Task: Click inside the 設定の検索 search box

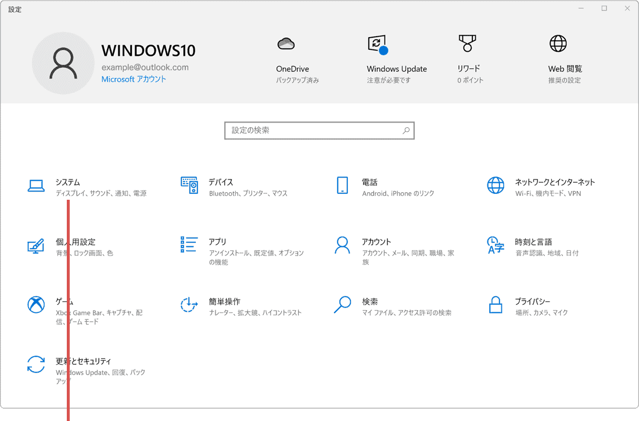Action: coord(319,130)
